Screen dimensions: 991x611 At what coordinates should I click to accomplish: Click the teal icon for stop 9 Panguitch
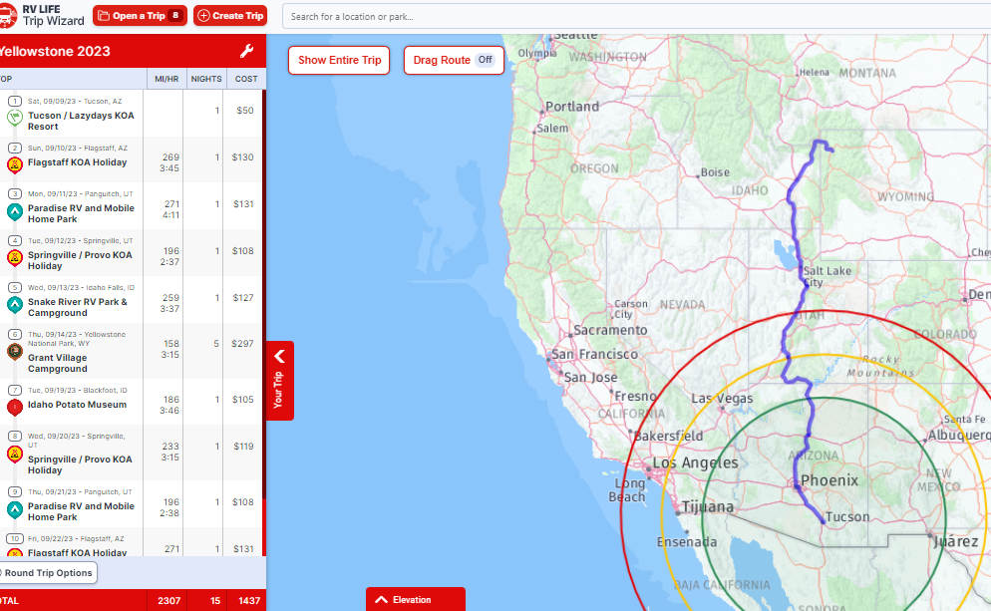(x=15, y=510)
